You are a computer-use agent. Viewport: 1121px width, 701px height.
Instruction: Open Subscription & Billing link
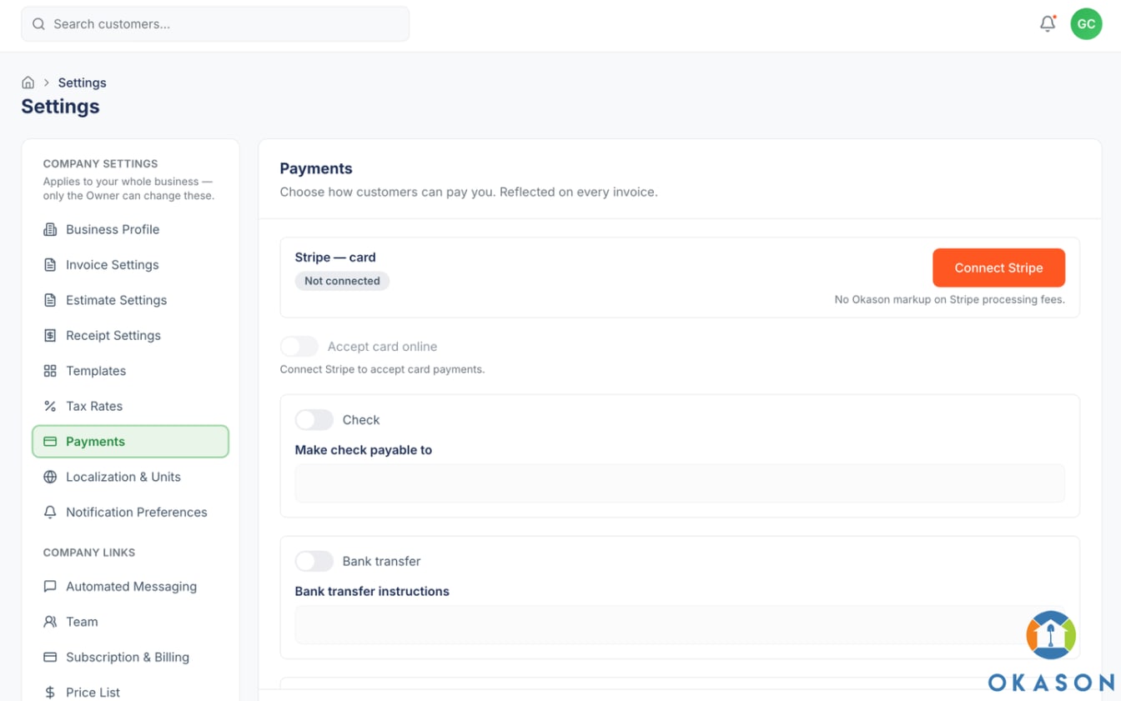[x=130, y=657]
